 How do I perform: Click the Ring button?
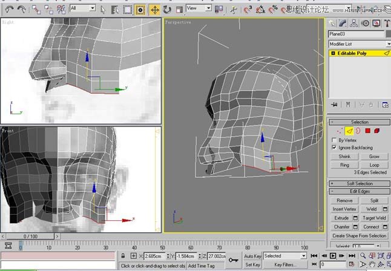(x=344, y=165)
